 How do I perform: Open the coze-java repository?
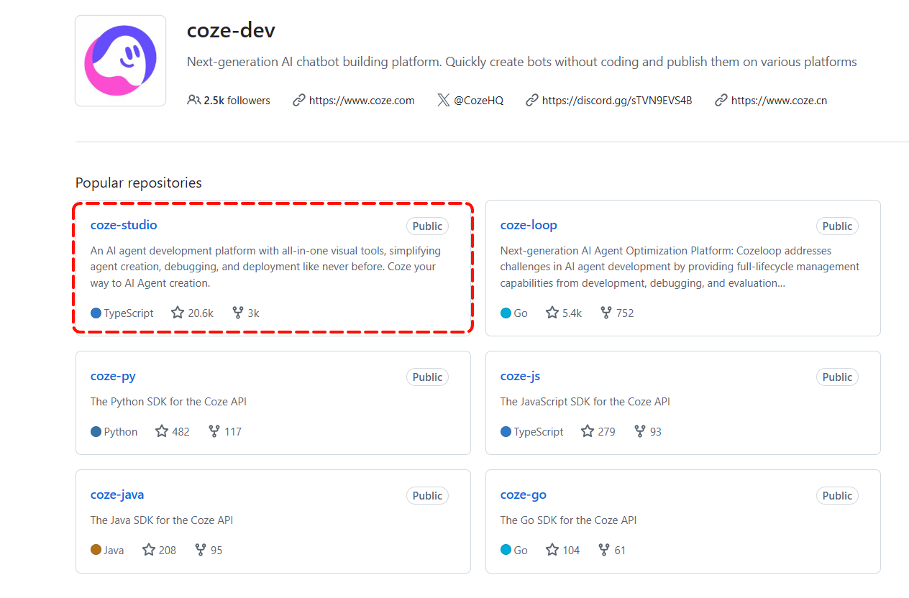point(117,494)
